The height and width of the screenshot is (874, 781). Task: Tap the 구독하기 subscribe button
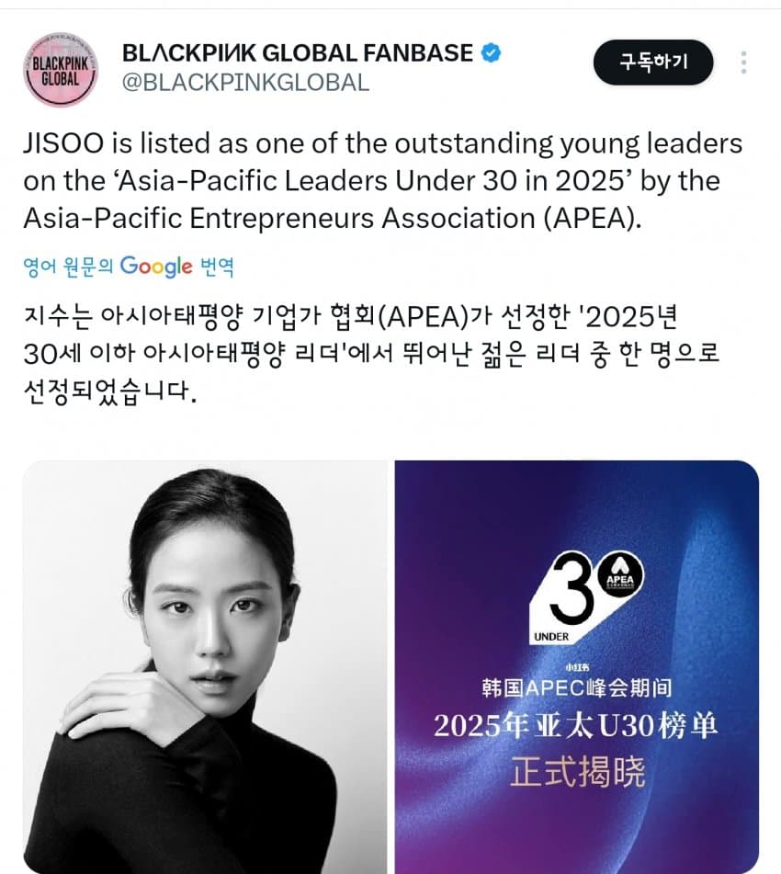[653, 62]
